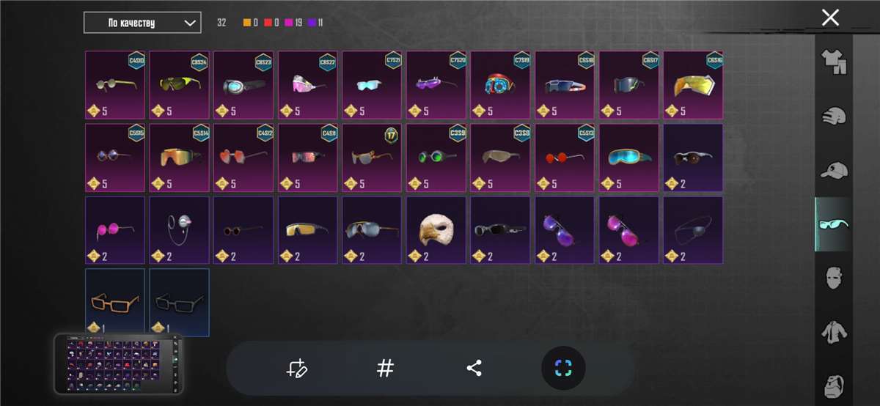Image resolution: width=880 pixels, height=406 pixels.
Task: Open the face mask category
Action: pyautogui.click(x=834, y=278)
